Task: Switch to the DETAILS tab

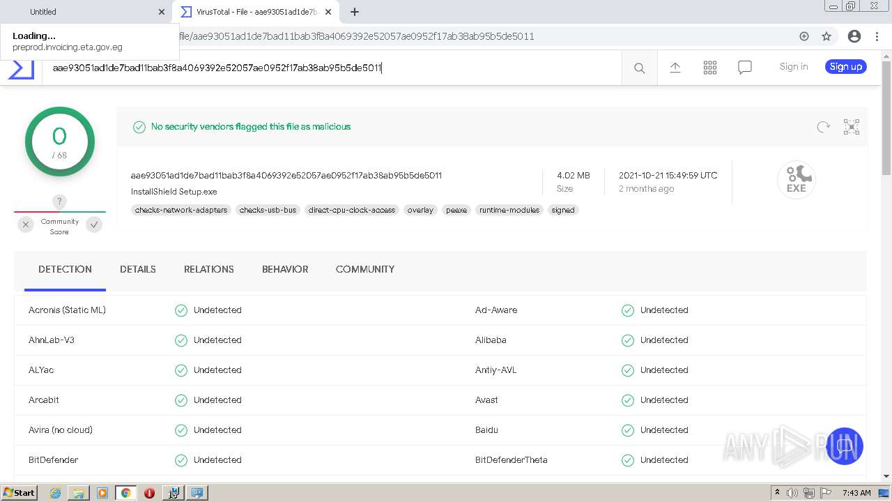Action: 138,269
